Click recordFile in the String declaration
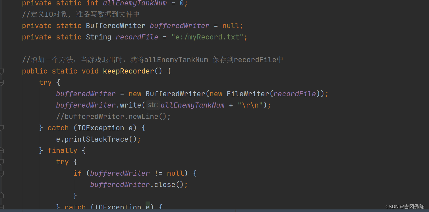The height and width of the screenshot is (212, 429). click(x=137, y=37)
